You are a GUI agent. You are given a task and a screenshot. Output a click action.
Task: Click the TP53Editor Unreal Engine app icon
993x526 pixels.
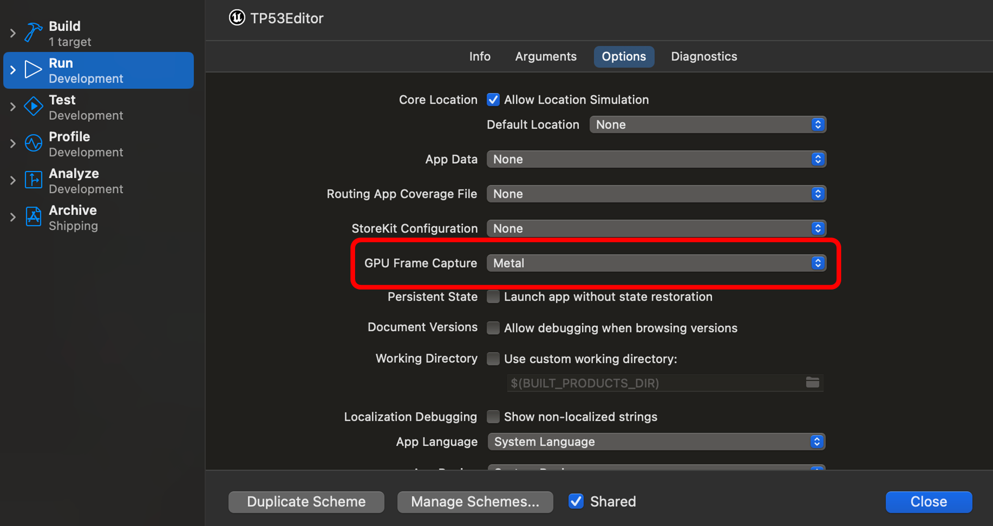[x=237, y=18]
